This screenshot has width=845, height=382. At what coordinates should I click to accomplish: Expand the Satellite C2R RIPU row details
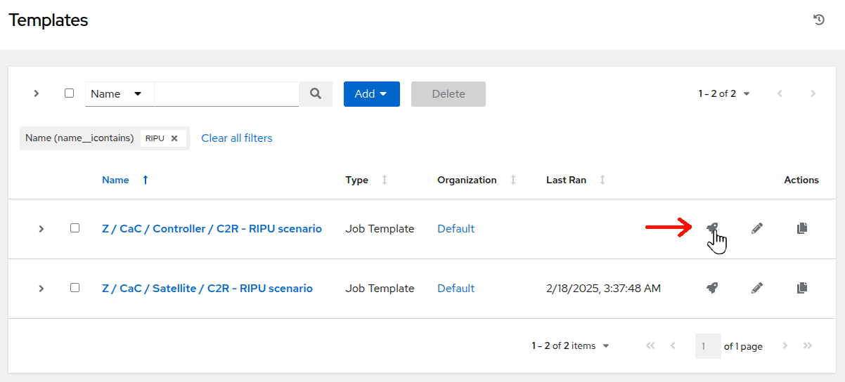tap(41, 289)
